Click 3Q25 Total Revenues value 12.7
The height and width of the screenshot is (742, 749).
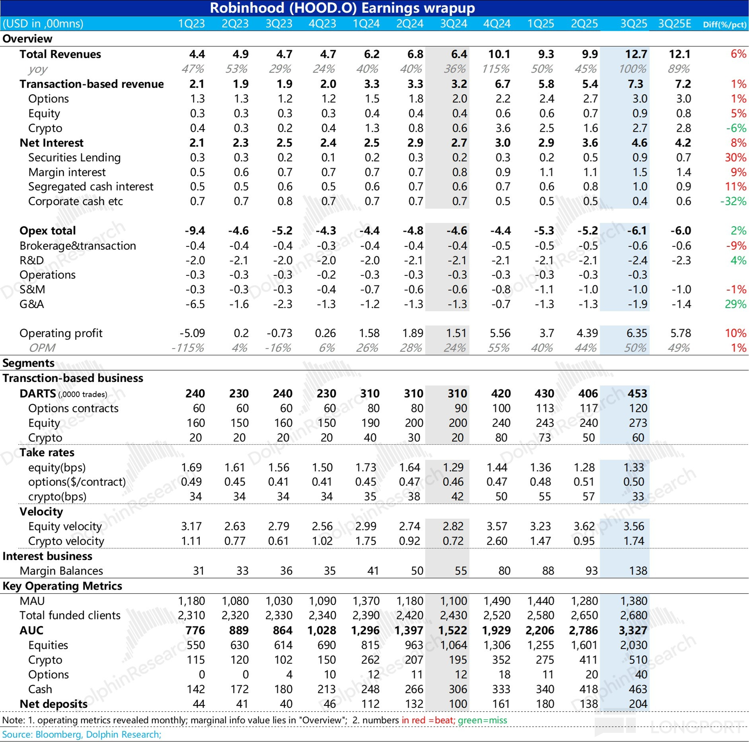pos(636,54)
